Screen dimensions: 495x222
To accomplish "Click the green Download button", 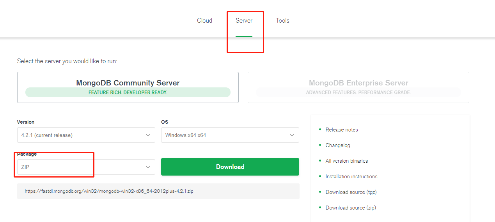I will 230,167.
